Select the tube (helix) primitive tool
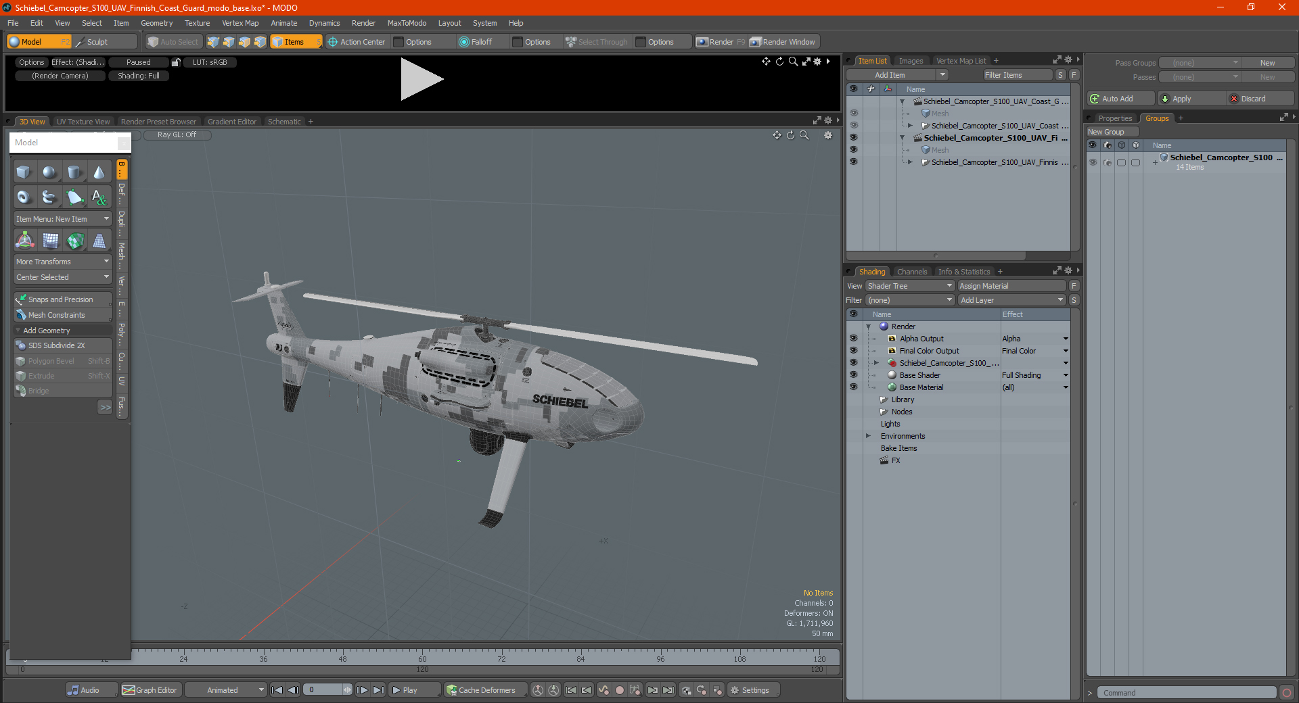This screenshot has width=1299, height=703. click(x=49, y=197)
